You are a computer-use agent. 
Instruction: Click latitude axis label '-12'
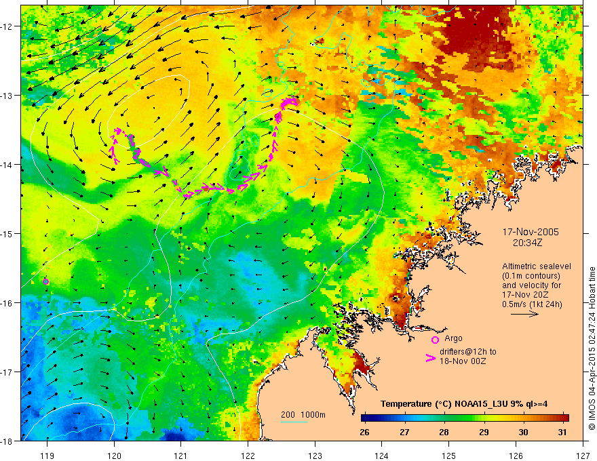[x=7, y=26]
